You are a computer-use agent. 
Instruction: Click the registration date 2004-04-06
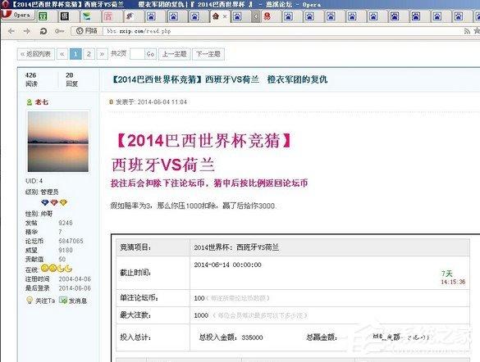click(x=75, y=279)
